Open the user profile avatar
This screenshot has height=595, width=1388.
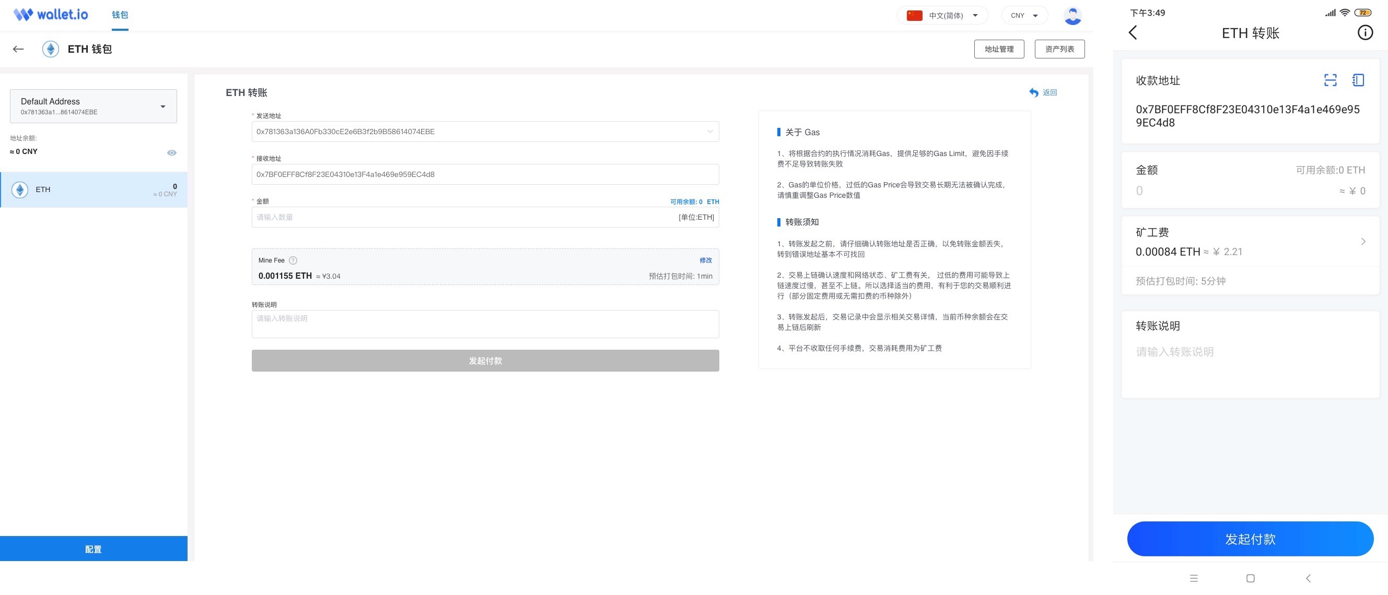(1072, 16)
